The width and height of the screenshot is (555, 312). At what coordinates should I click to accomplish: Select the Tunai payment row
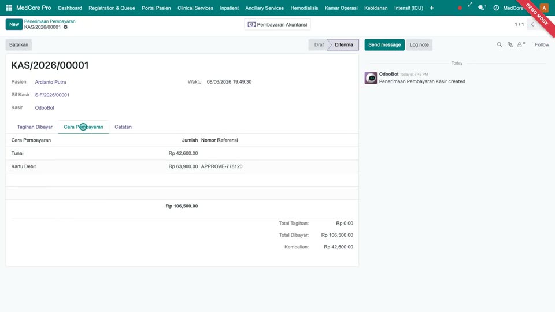pos(182,153)
